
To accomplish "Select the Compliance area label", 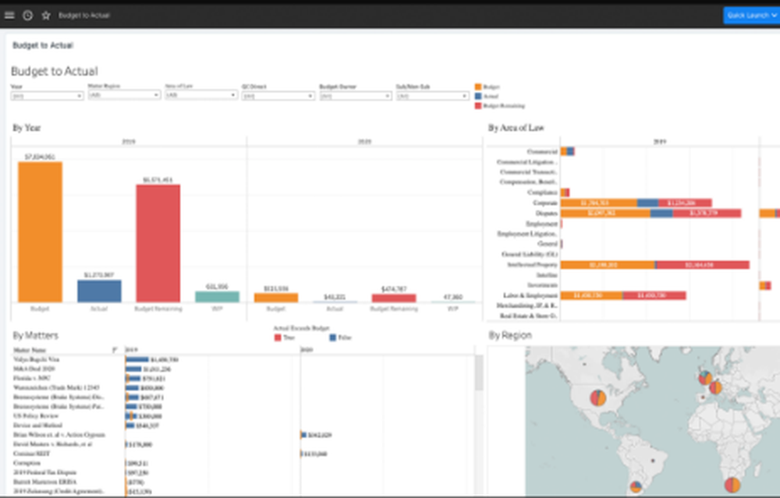I will coord(542,192).
